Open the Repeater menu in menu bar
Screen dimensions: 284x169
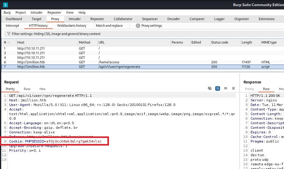(54, 12)
